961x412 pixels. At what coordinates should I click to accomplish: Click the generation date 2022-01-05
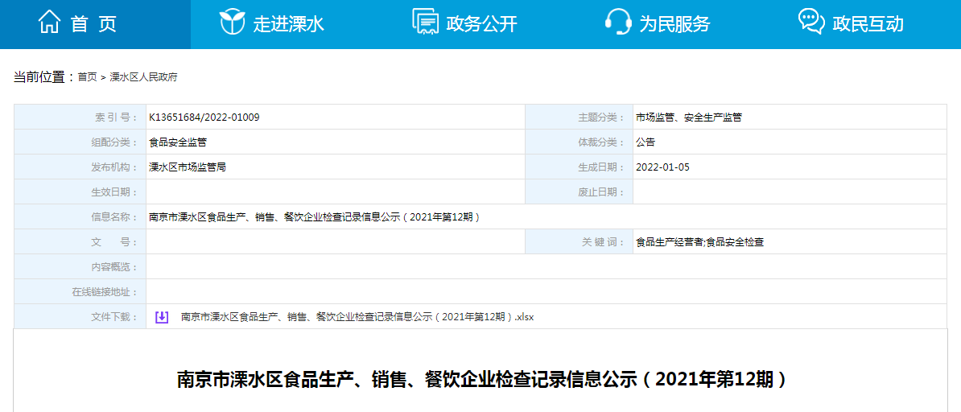(663, 167)
